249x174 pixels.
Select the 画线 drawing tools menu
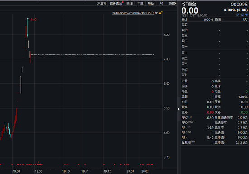click(x=129, y=4)
